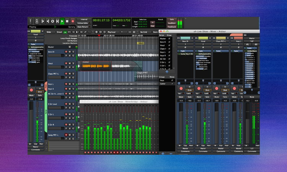Toggle Show checkbox for the Keys group

[171, 80]
